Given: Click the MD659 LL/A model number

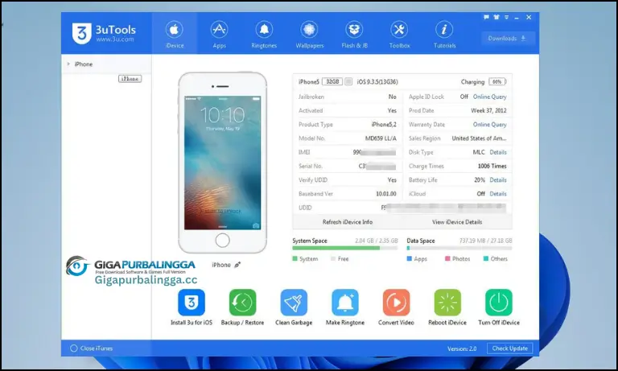Looking at the screenshot, I should [x=381, y=138].
